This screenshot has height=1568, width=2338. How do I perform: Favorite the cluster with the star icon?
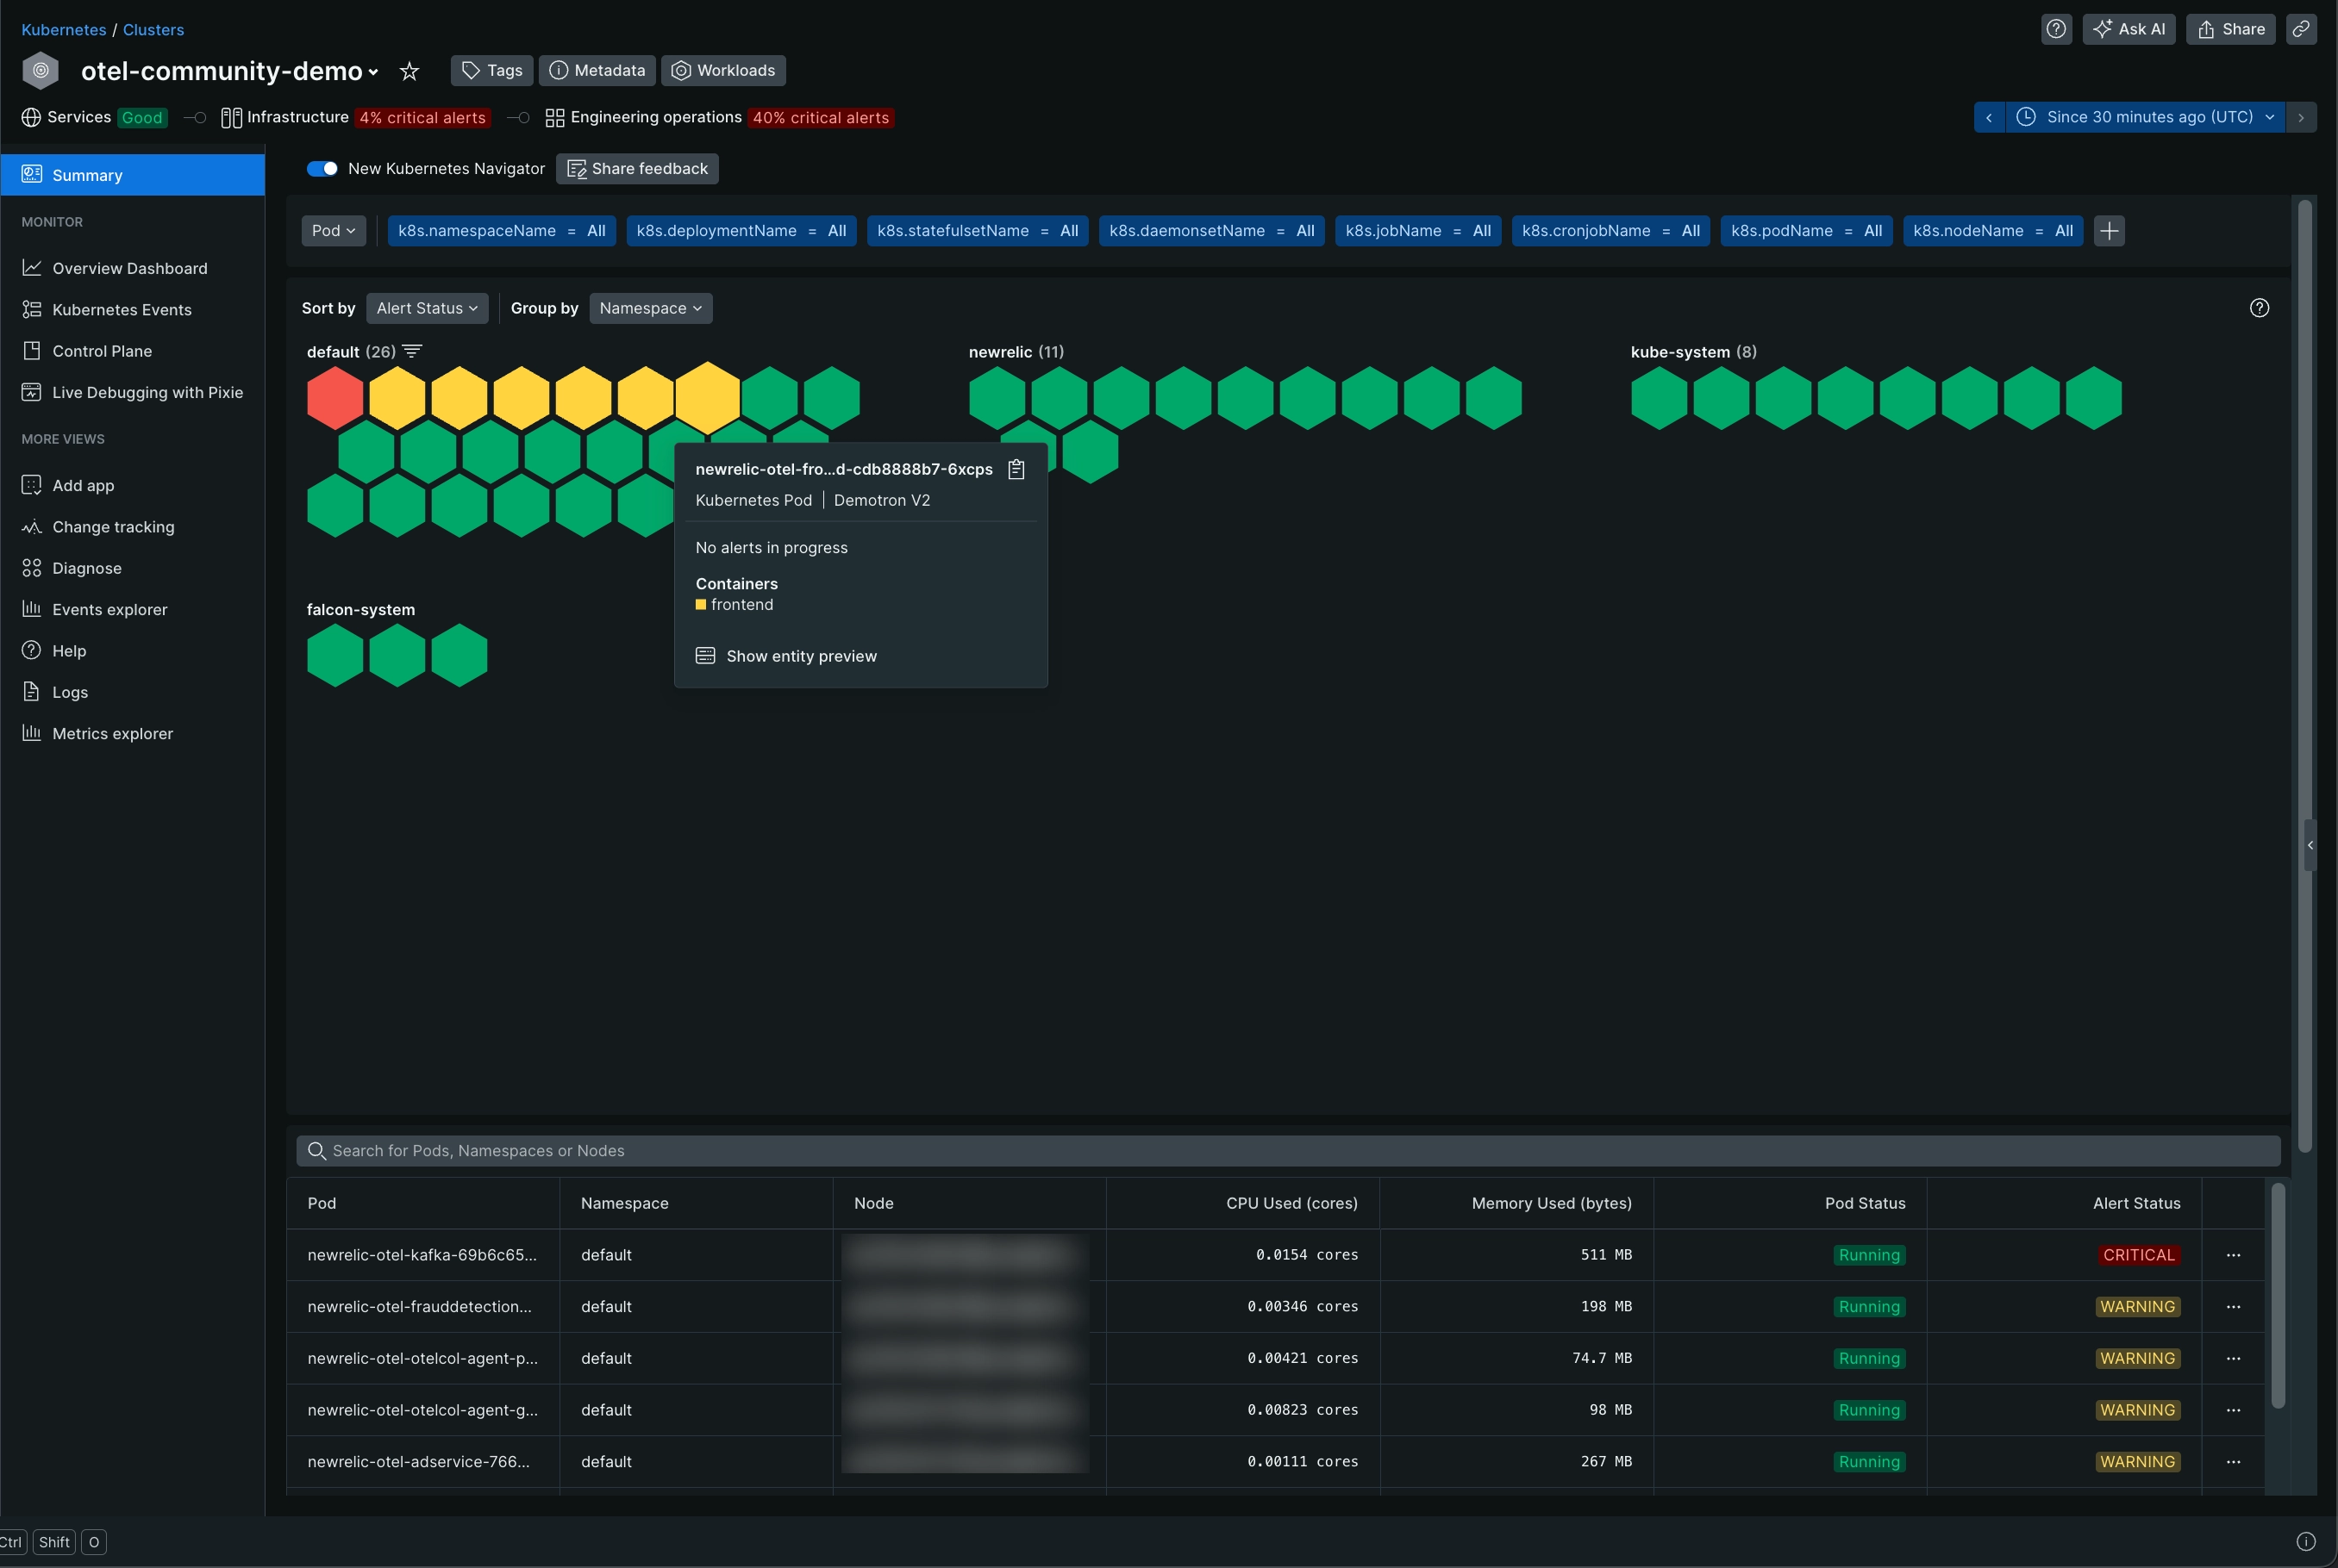pos(409,71)
